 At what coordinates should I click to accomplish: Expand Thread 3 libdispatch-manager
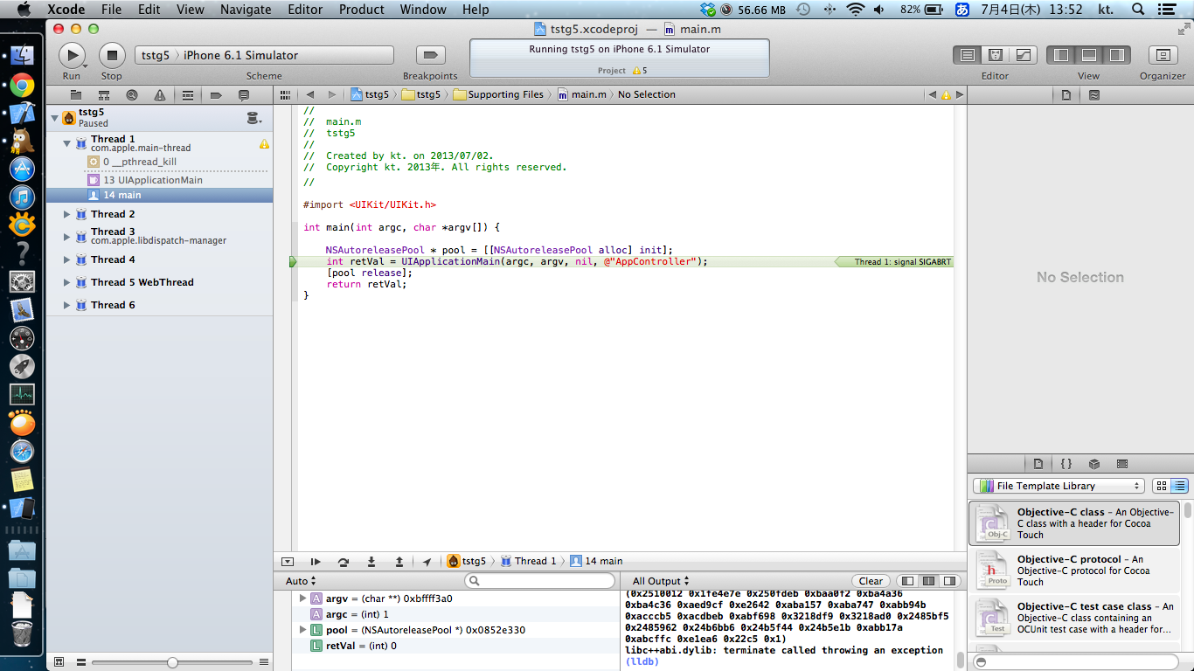(x=67, y=236)
